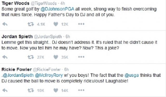The height and width of the screenshot is (97, 166).
Task: Open the 4h timestamp on Tiger's tweet
Action: point(63,3)
